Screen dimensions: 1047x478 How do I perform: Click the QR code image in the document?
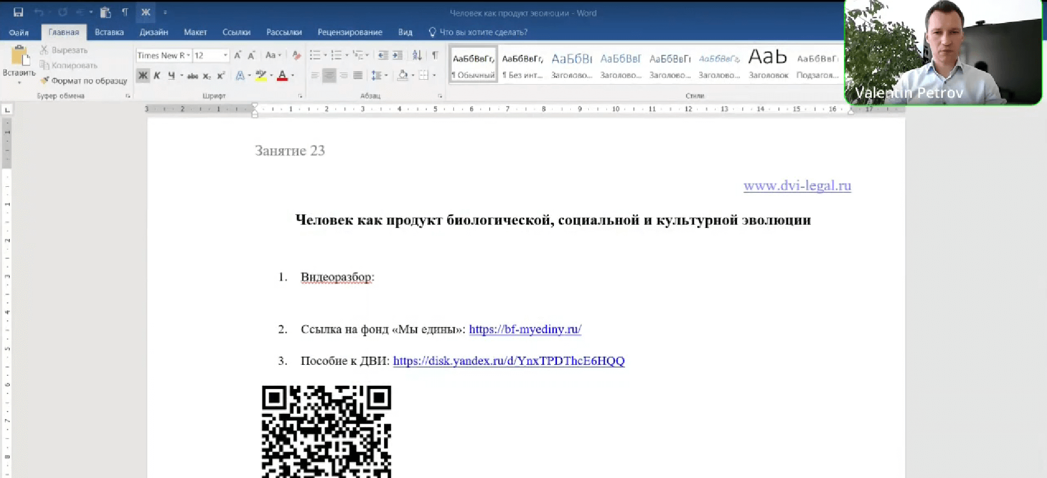(327, 431)
